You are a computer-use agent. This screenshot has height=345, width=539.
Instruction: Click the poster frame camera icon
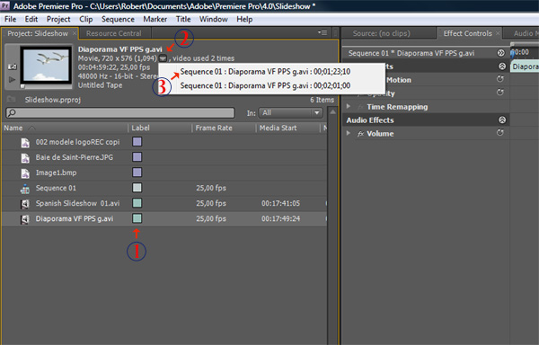click(12, 66)
